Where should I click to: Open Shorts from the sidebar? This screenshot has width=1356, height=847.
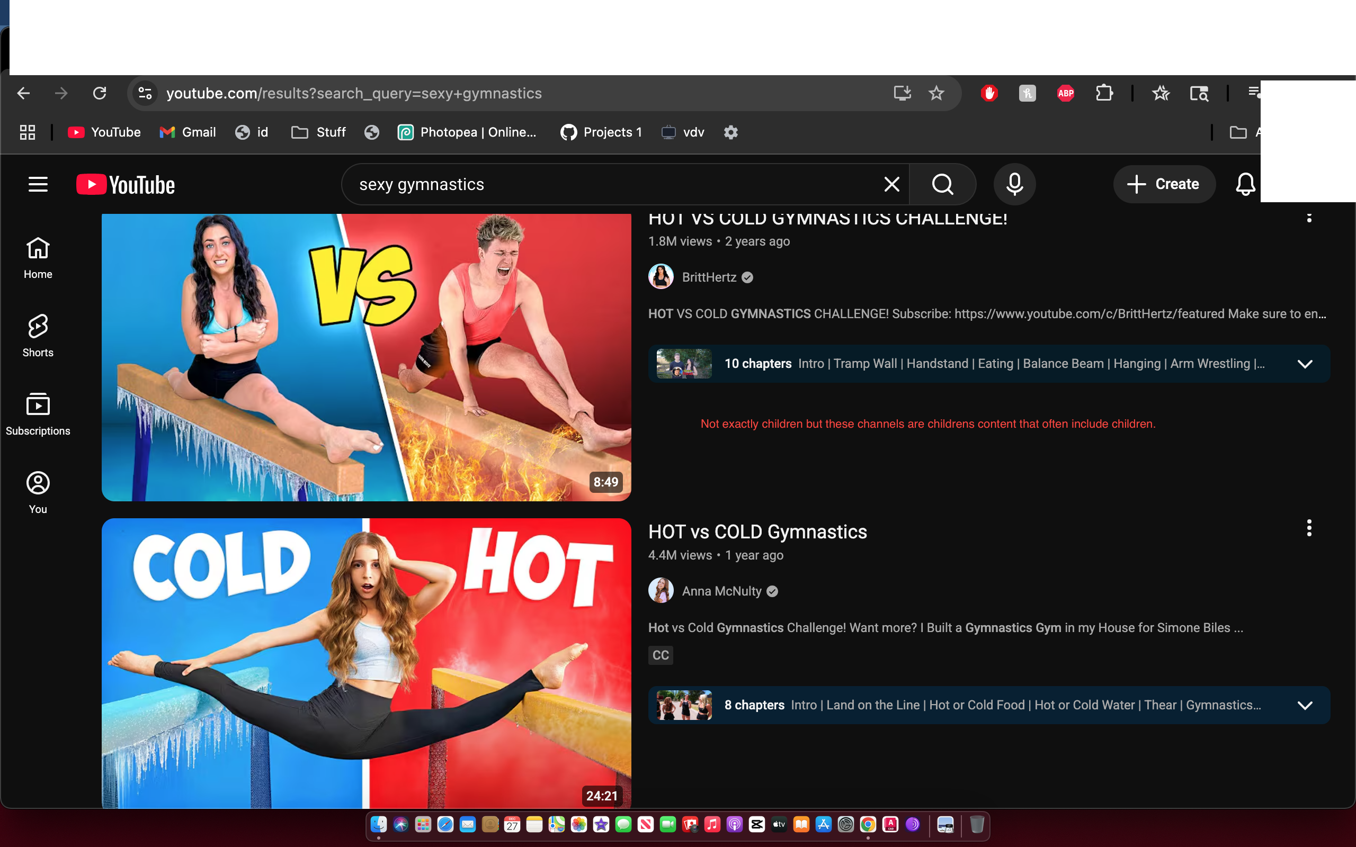38,336
